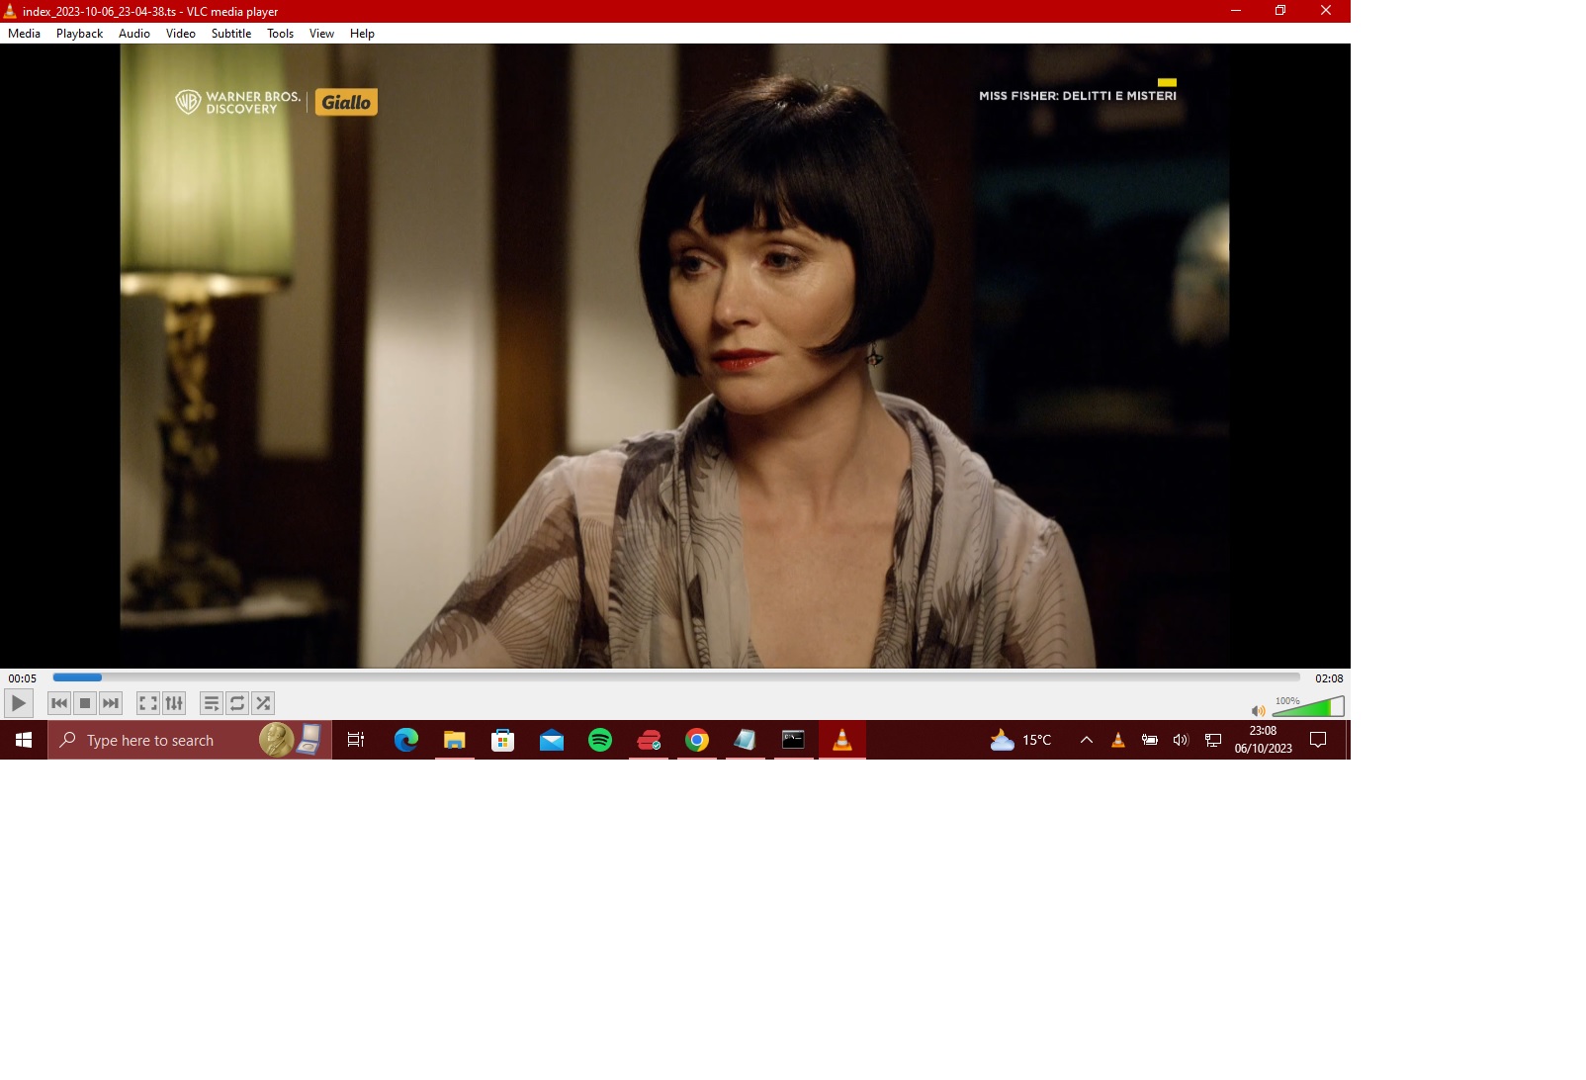
Task: Open Task View from the taskbar
Action: 356,740
